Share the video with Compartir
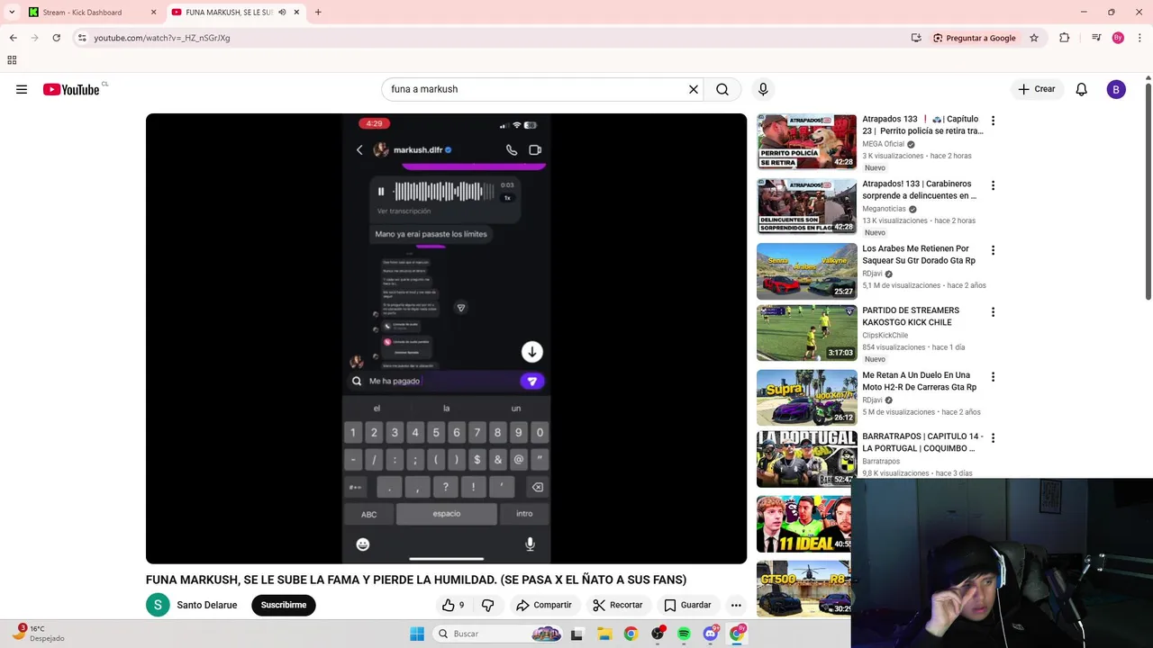 [544, 605]
